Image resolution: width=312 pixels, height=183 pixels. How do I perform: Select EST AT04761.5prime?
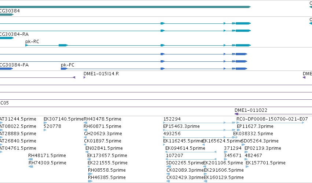point(18,148)
